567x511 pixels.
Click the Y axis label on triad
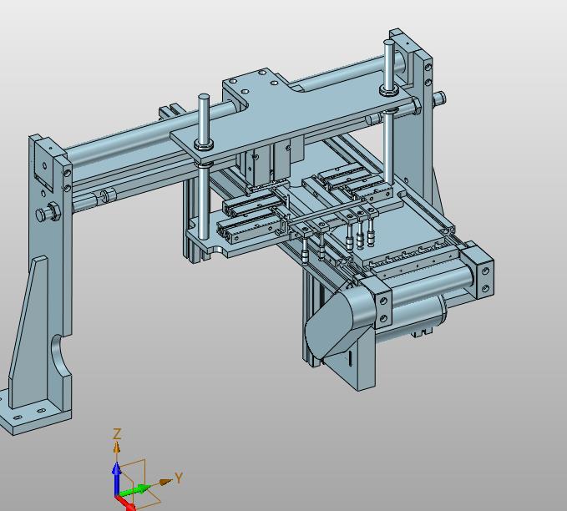[x=179, y=478]
